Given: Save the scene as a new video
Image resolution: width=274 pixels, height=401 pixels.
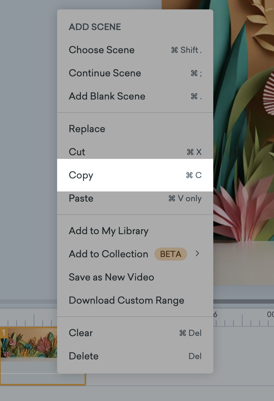Looking at the screenshot, I should 111,277.
